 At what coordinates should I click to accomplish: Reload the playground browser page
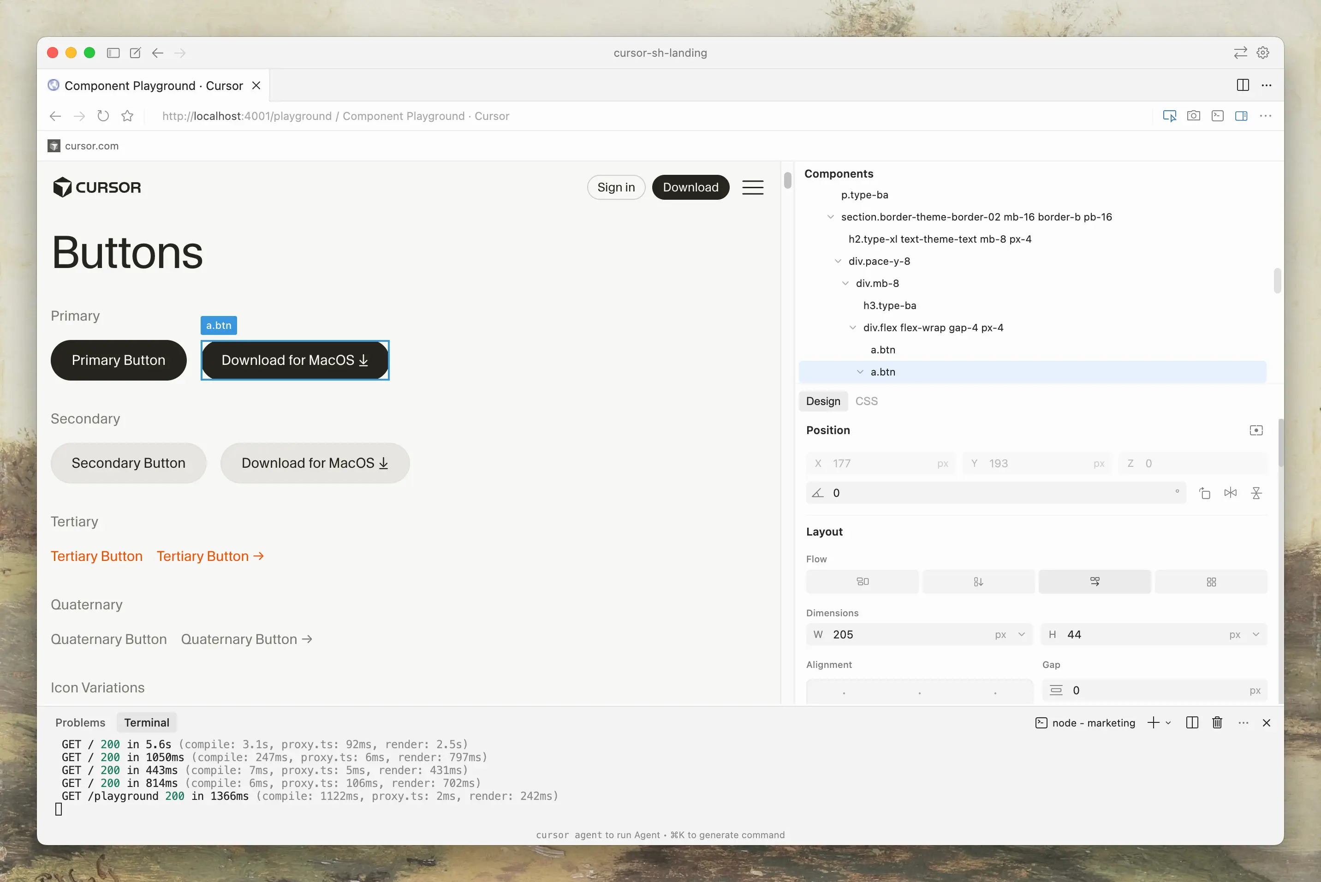(103, 116)
